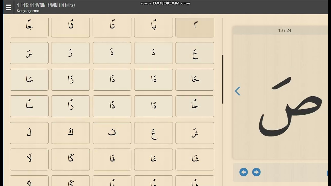This screenshot has height=186, width=331.
Task: Open the hamburger menu
Action: point(8,7)
